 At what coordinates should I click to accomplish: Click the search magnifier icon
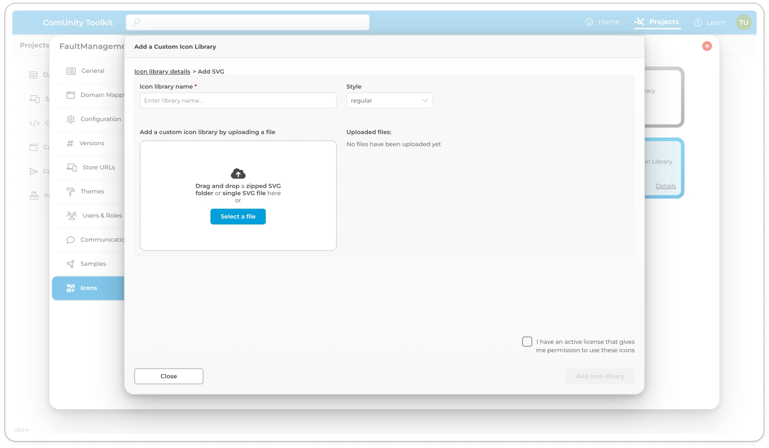point(136,22)
